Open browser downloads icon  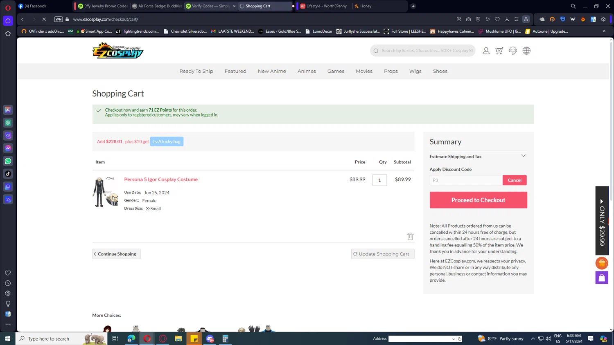click(x=507, y=19)
